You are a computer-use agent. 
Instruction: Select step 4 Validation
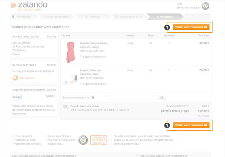(165, 17)
